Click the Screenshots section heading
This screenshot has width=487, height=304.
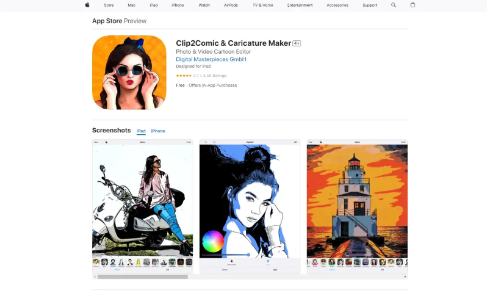(x=112, y=131)
